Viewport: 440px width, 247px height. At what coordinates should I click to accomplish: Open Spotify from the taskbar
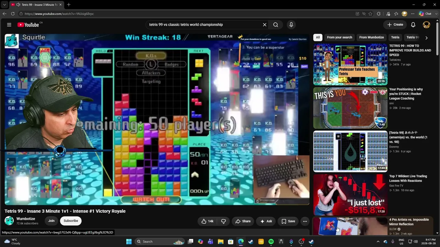271,242
